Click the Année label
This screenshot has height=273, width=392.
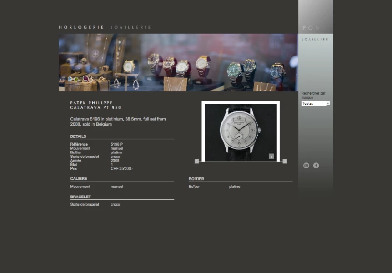(76, 161)
